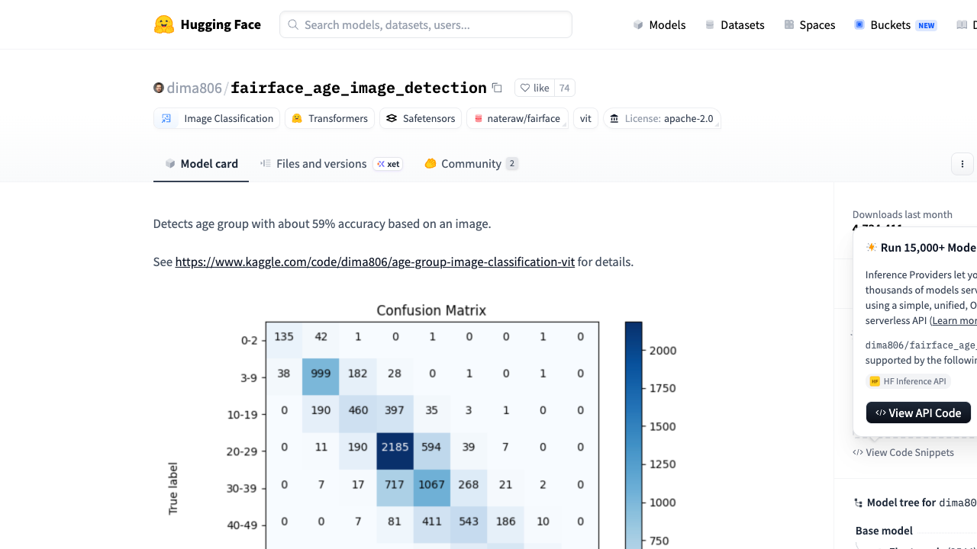Screen dimensions: 977x549
Task: Click the Models cube icon in navigation
Action: 638,24
